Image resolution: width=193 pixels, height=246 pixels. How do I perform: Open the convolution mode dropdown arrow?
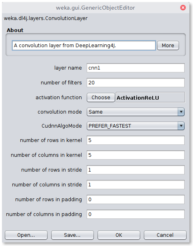coord(181,112)
